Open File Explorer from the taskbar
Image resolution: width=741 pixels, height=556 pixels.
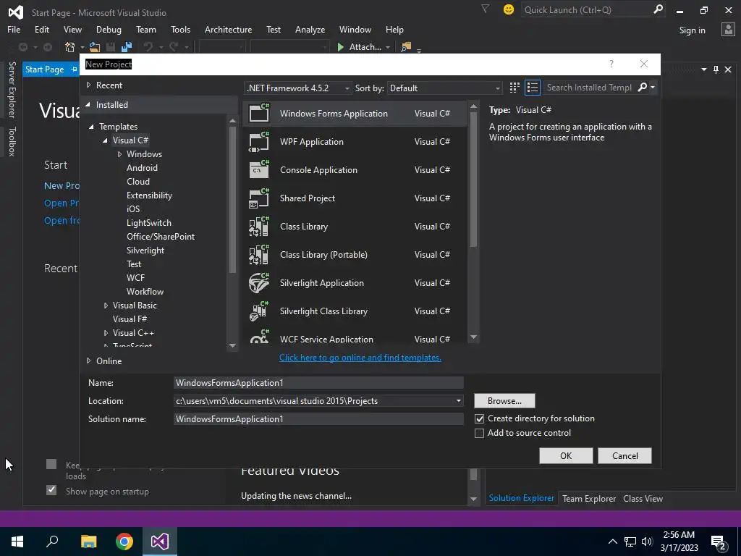coord(89,542)
